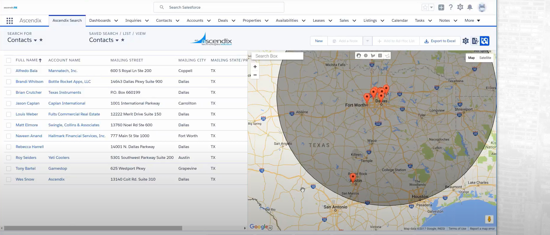Click the clear shapes tool on map
Viewport: 550px width, 235px height.
(x=387, y=56)
